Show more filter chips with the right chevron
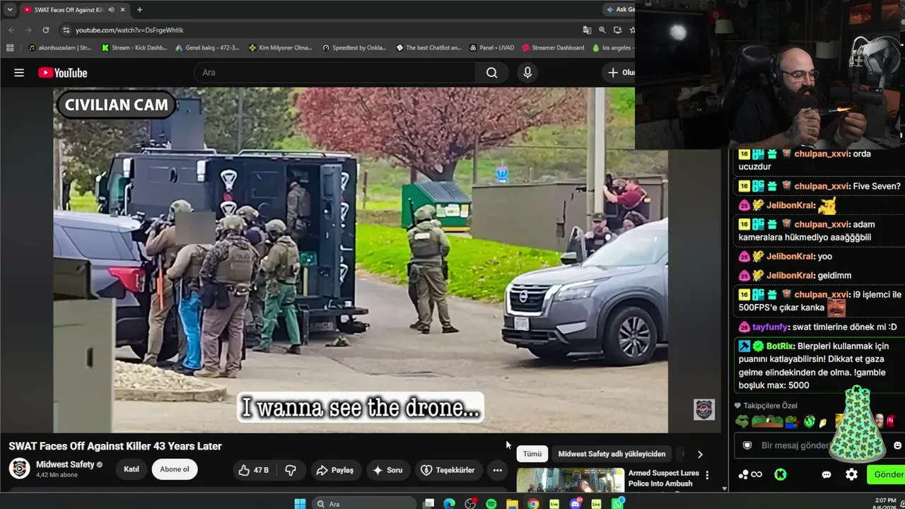 [x=700, y=455]
